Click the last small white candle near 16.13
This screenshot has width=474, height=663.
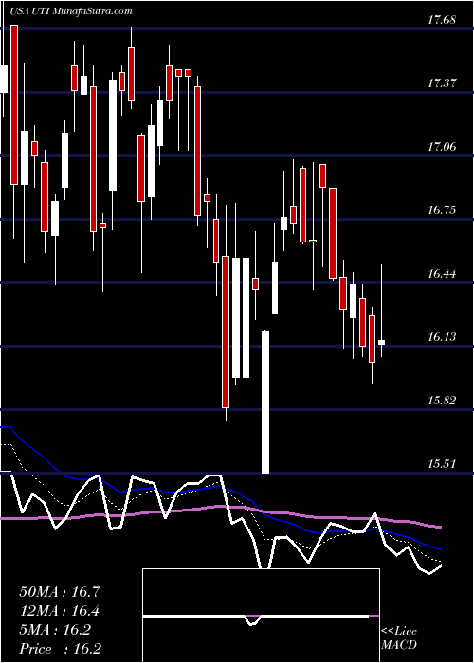click(382, 342)
